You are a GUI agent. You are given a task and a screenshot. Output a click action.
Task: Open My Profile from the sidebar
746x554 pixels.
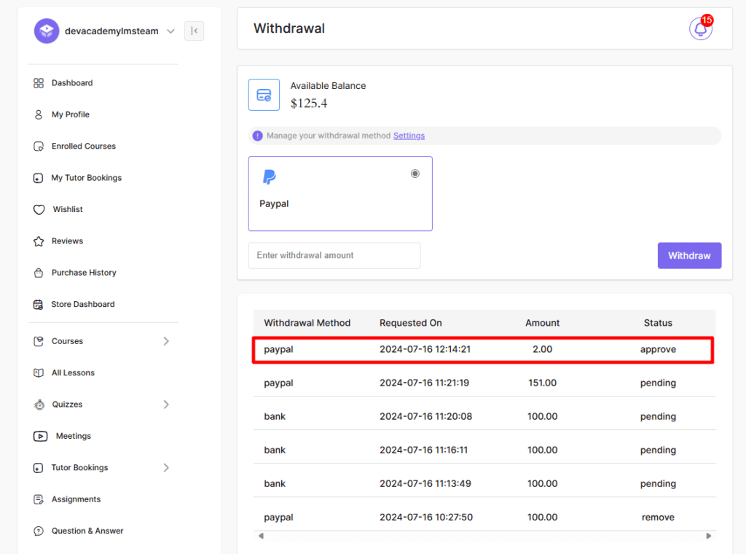(x=70, y=114)
